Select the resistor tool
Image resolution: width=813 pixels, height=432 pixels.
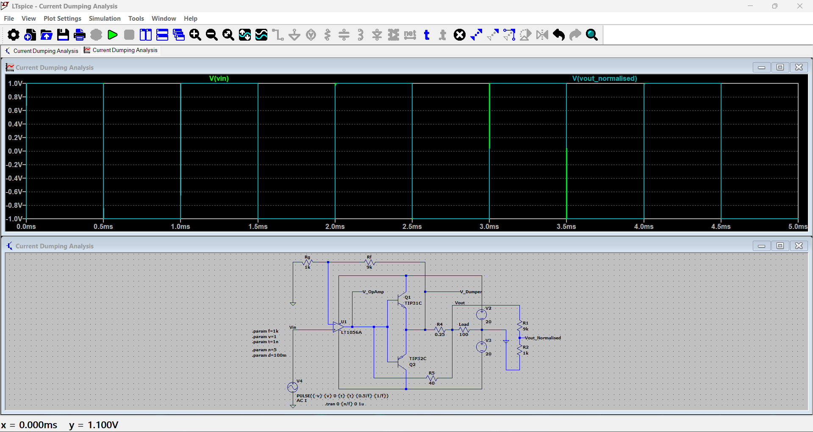(x=327, y=35)
